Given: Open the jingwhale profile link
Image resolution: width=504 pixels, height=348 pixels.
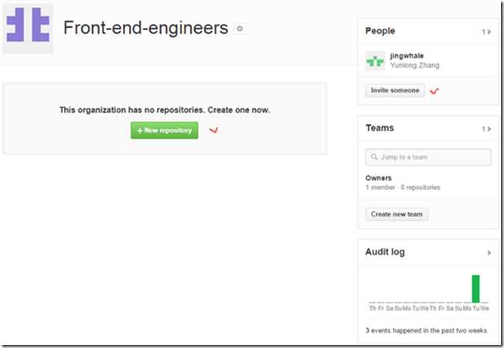Looking at the screenshot, I should [x=407, y=56].
